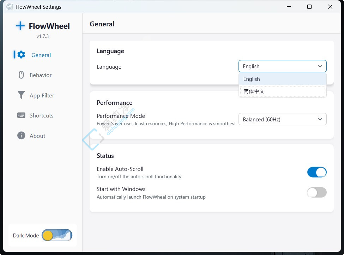
Task: Click the Shortcuts navigation entry
Action: (41, 115)
